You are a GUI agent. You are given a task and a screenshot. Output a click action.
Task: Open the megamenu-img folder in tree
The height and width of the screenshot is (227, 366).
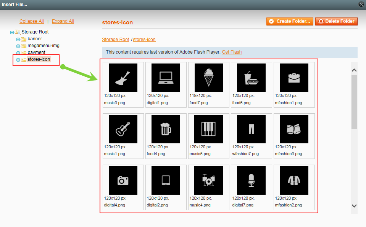(x=44, y=46)
